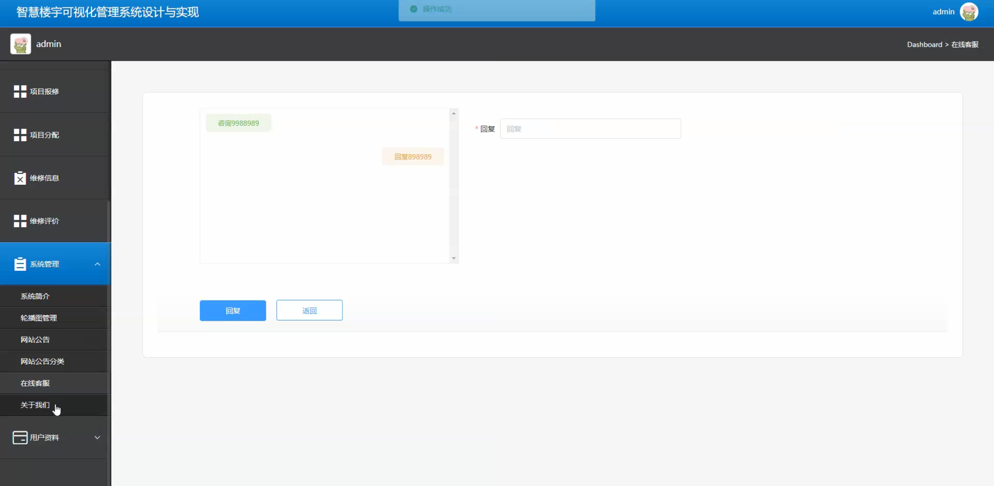Open the 轮播图管理 submenu item
This screenshot has height=486, width=994.
38,318
